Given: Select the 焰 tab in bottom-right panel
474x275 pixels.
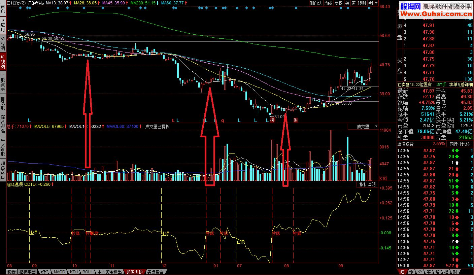Looking at the screenshot, I should (438, 272).
